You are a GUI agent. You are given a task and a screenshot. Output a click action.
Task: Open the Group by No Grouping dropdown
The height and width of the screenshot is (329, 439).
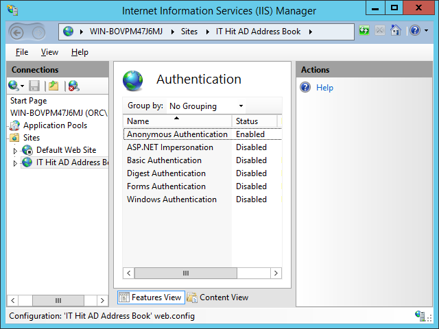pyautogui.click(x=206, y=106)
